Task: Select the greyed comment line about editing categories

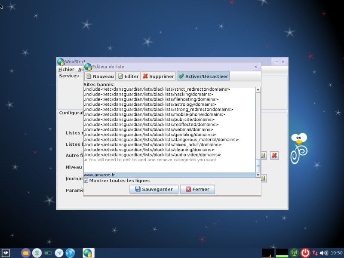Action: click(x=169, y=160)
